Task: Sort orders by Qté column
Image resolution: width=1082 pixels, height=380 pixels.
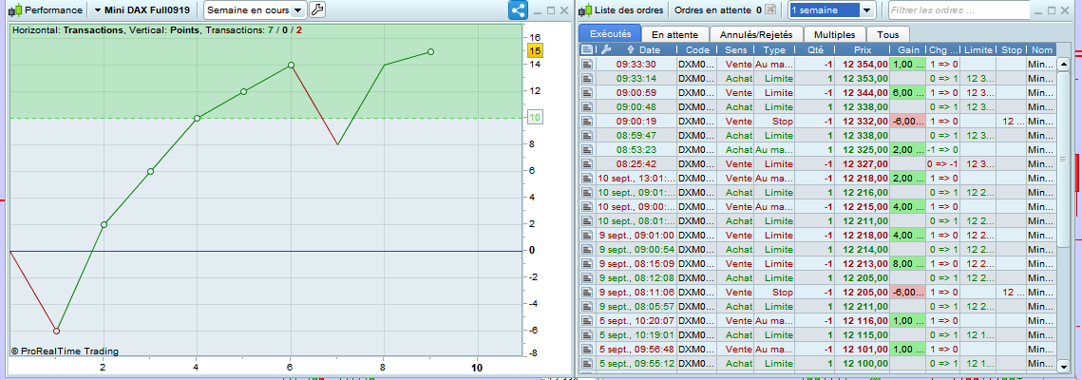Action: (x=814, y=49)
